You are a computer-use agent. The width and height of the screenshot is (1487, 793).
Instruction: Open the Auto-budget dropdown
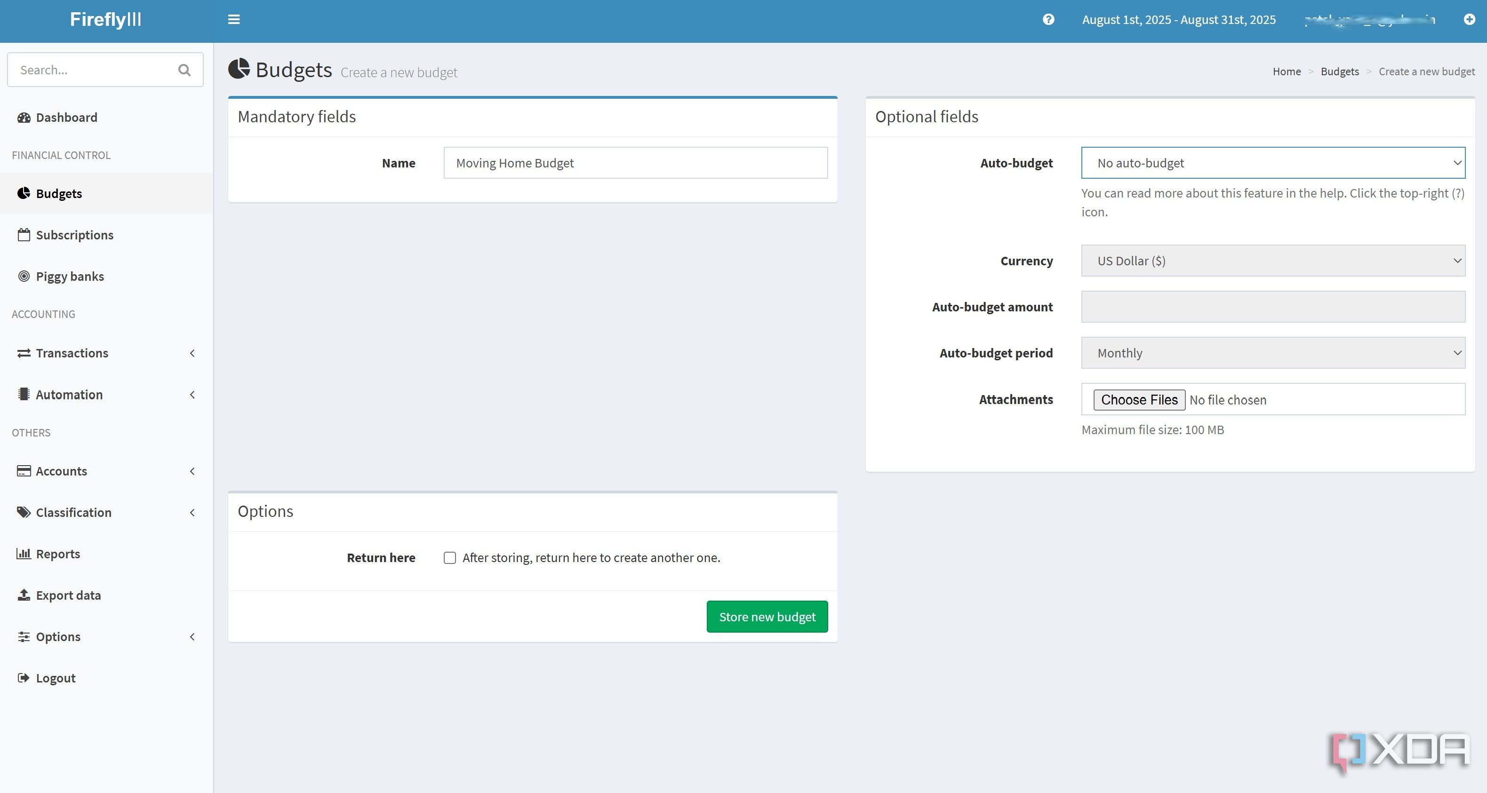[x=1273, y=163]
